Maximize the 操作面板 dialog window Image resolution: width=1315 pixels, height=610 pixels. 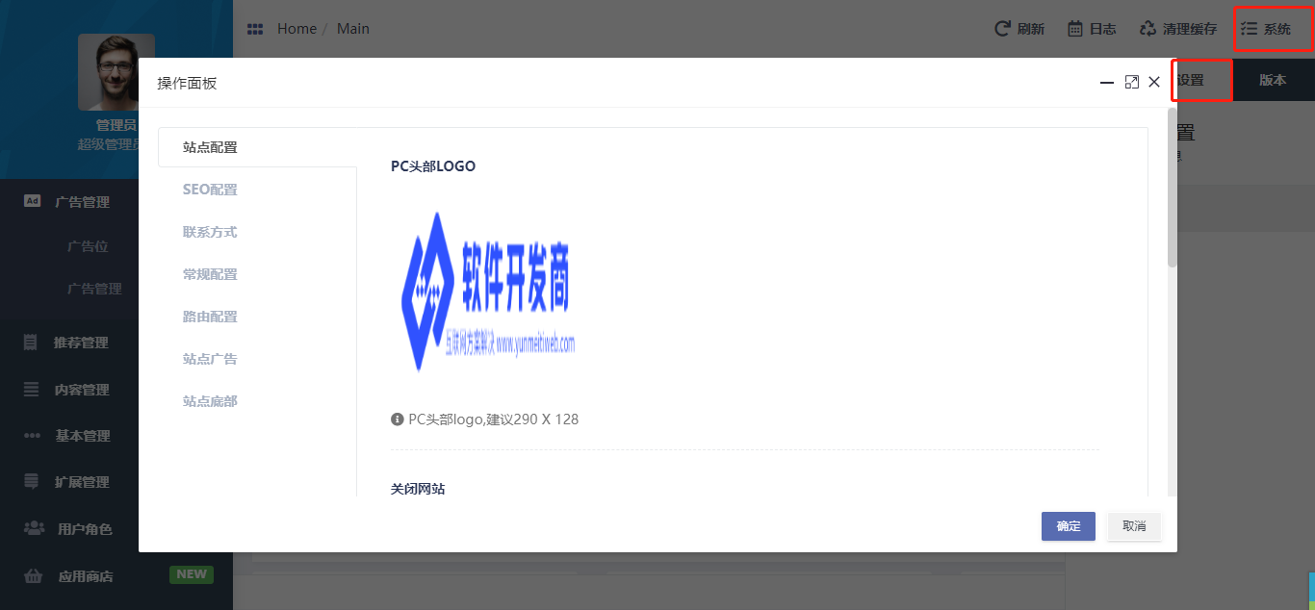coord(1132,83)
